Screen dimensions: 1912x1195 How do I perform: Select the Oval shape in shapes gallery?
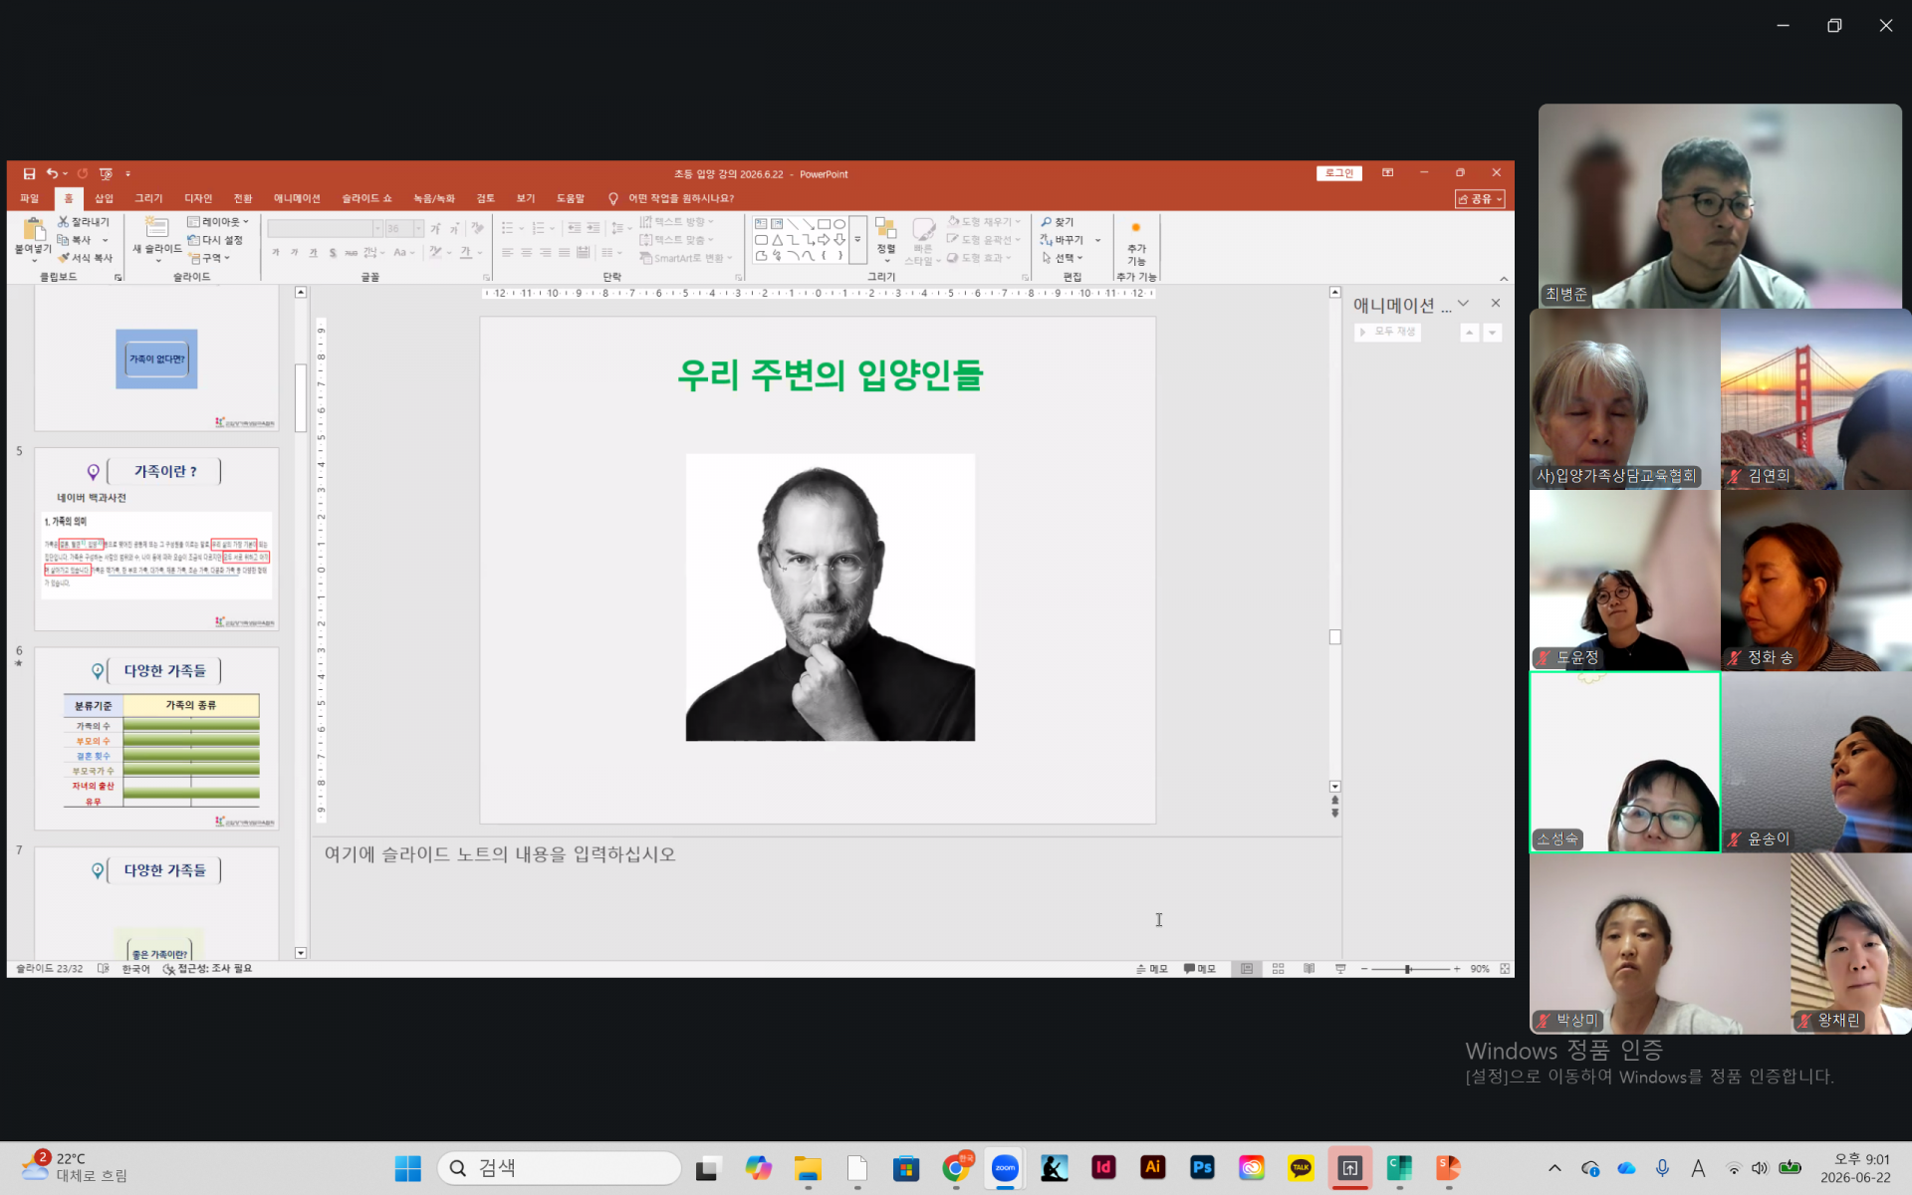tap(839, 224)
